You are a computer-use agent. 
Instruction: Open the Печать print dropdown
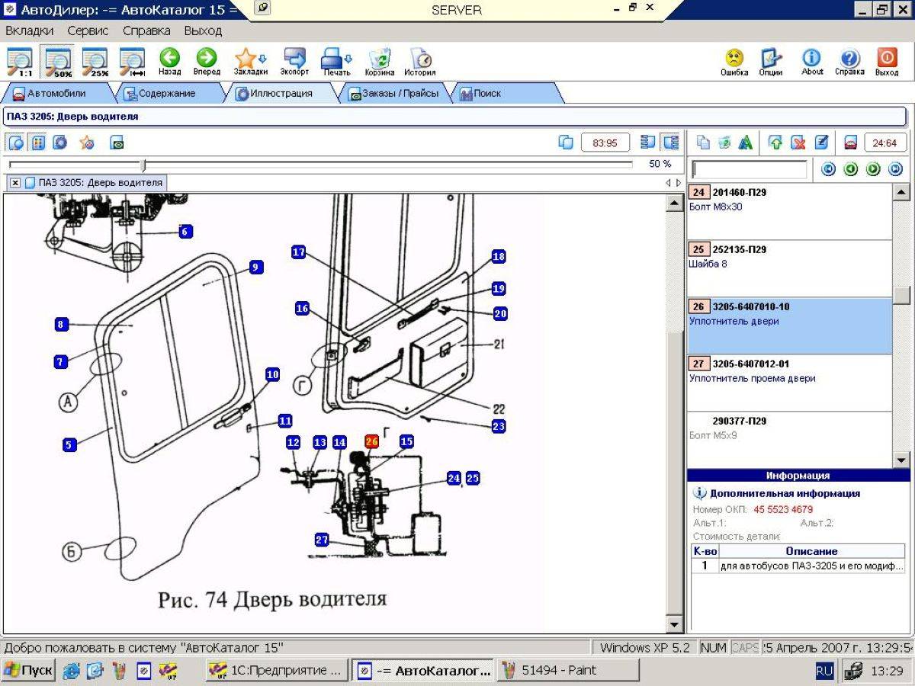click(x=336, y=62)
